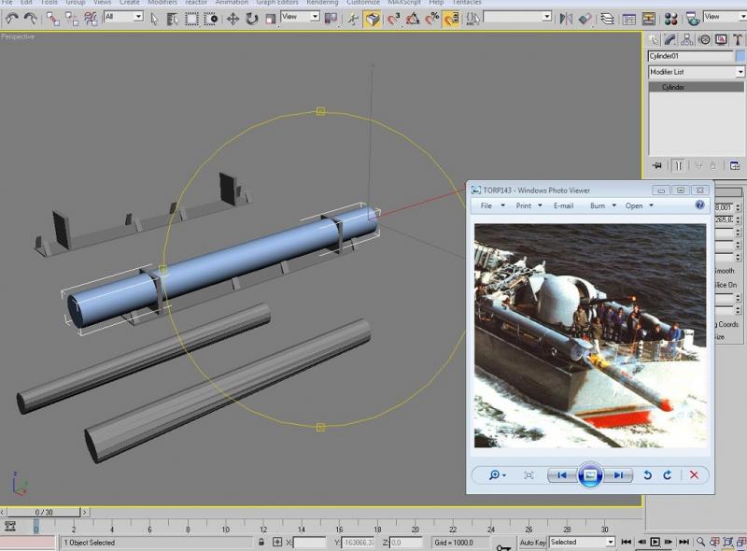Open the Rendering menu
747x551 pixels.
322,3
